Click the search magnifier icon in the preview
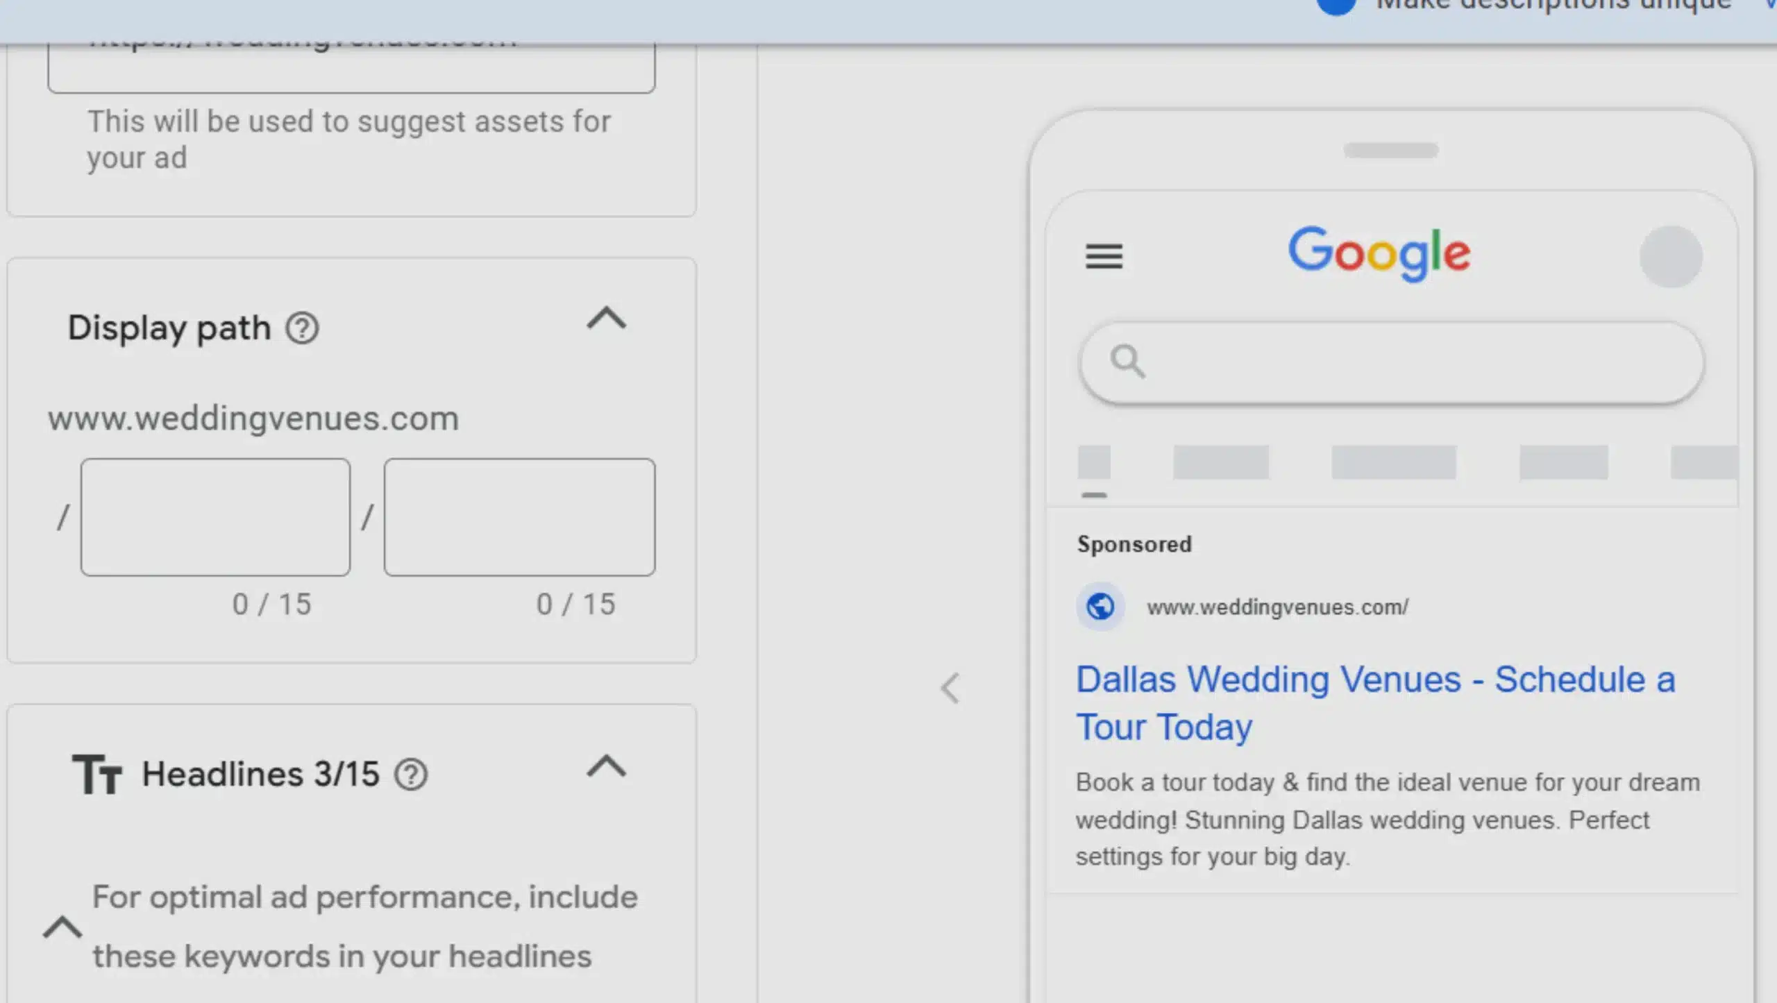Screen dimensions: 1777x1003 [1128, 362]
